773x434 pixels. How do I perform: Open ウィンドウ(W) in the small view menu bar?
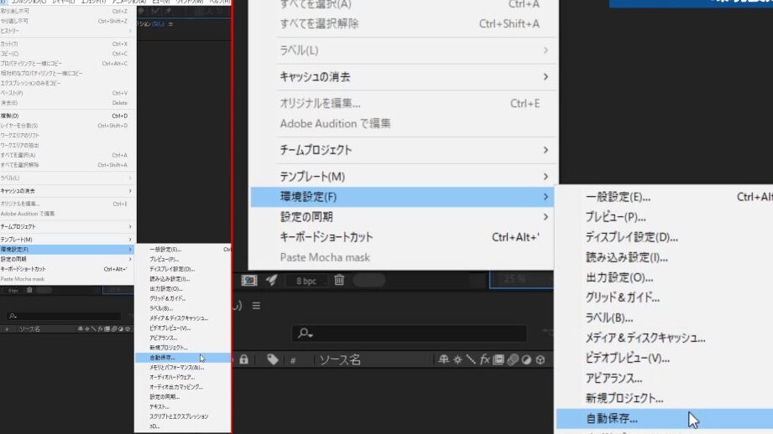[190, 2]
